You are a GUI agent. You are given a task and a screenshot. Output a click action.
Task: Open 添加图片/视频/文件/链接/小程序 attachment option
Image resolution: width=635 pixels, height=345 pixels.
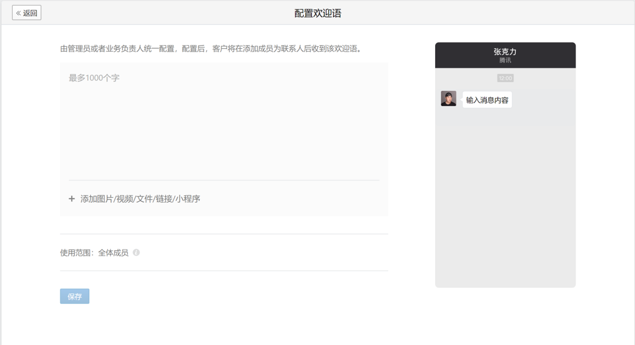140,199
